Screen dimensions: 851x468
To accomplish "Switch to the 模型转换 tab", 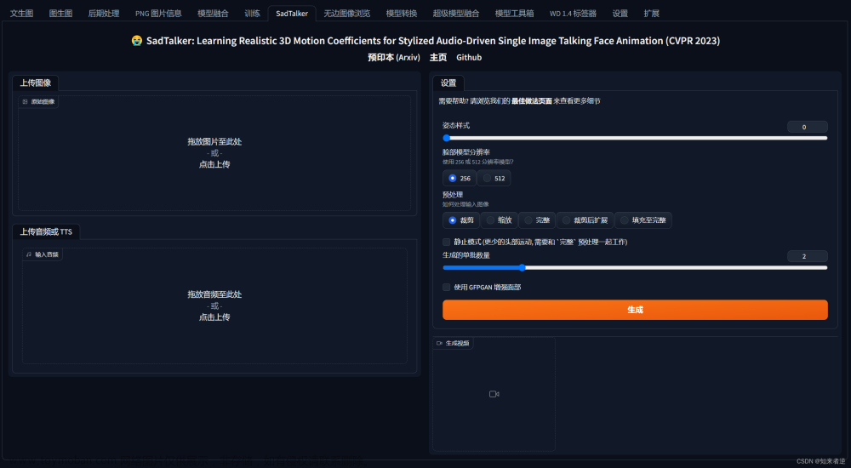I will (x=402, y=13).
